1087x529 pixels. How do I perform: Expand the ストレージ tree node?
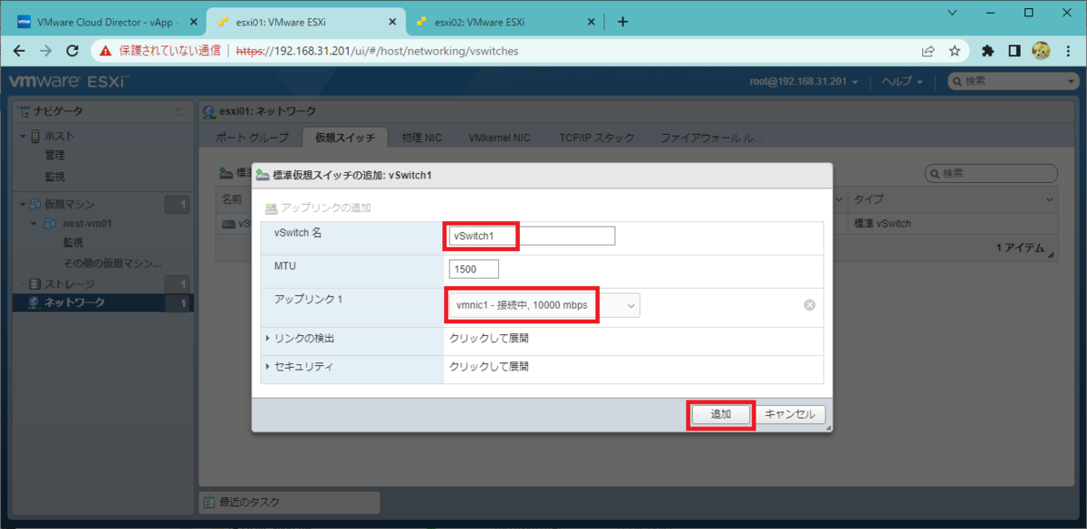click(x=23, y=284)
